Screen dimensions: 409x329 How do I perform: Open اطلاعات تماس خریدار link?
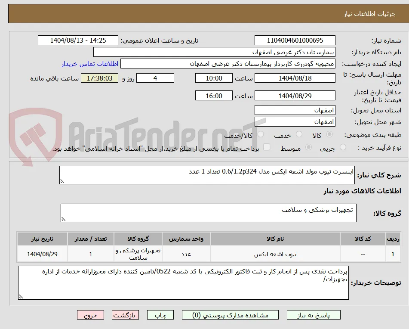90,64
